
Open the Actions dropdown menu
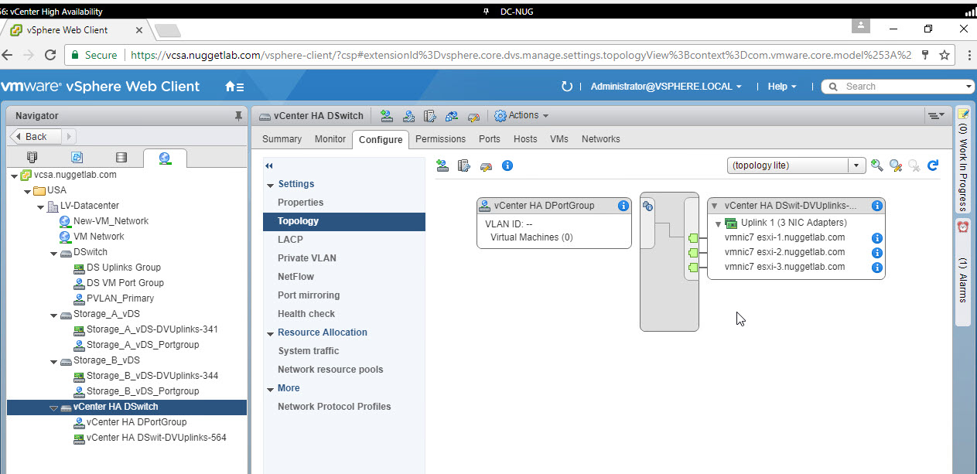point(522,116)
